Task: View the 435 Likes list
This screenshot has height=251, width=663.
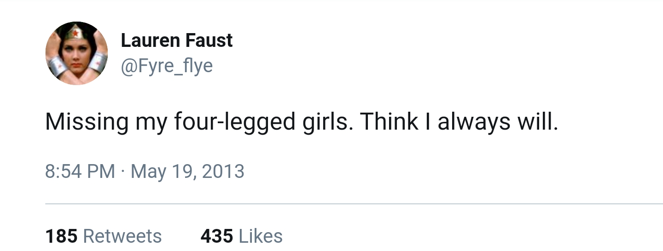Action: click(x=241, y=236)
